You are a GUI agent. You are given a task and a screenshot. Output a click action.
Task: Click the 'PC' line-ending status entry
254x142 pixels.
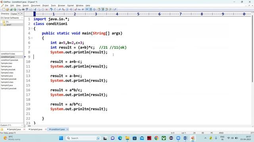coord(212,133)
